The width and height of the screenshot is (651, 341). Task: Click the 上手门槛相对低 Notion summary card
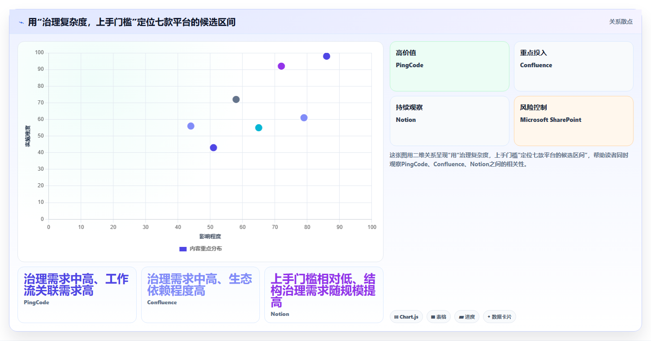[324, 295]
